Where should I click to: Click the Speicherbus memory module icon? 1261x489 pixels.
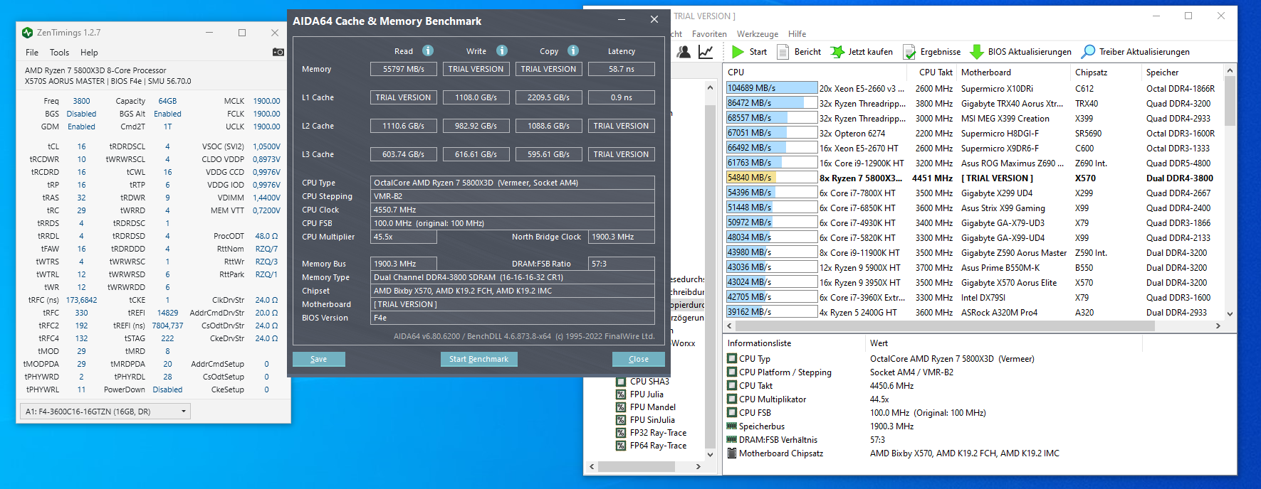click(731, 426)
